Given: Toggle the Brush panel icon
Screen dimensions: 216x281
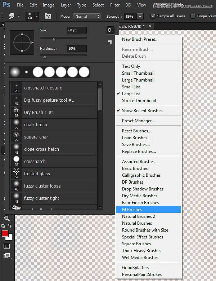Looking at the screenshot, I should pyautogui.click(x=48, y=17).
